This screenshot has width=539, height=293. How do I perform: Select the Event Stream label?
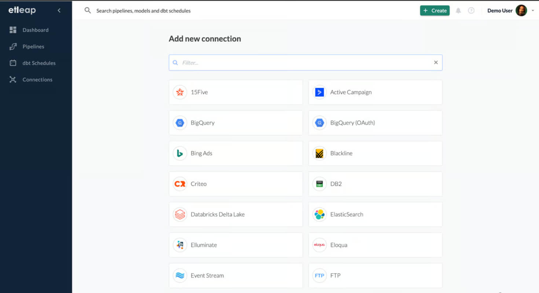(207, 276)
